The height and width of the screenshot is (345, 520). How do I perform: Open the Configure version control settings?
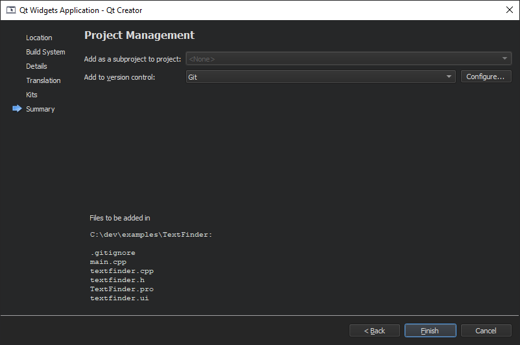point(486,77)
